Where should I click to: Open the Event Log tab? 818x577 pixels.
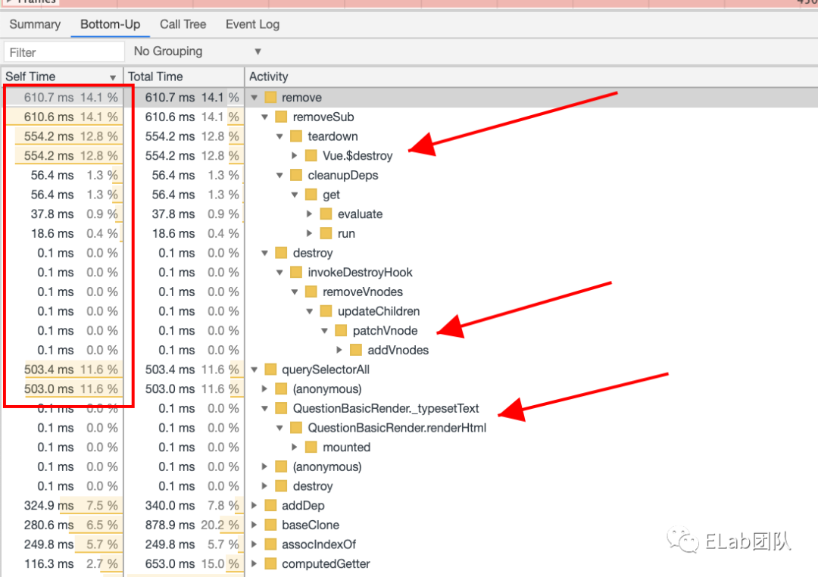(252, 24)
